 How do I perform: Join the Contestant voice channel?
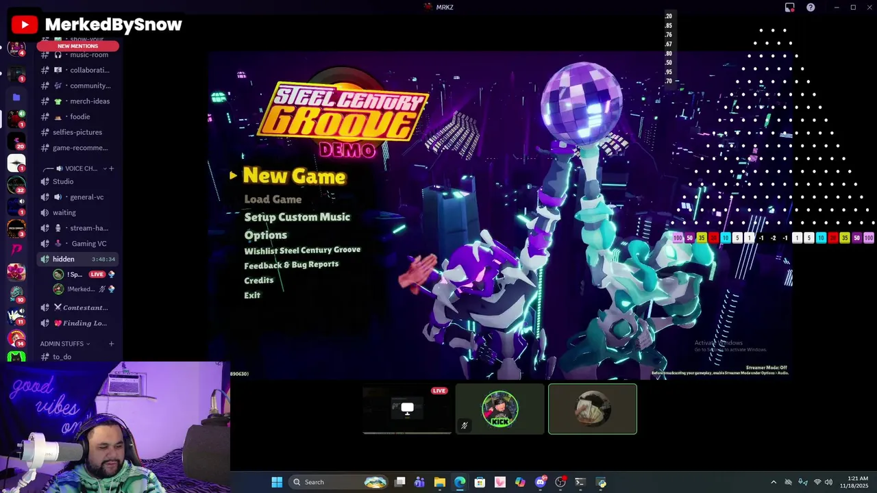[x=78, y=307]
